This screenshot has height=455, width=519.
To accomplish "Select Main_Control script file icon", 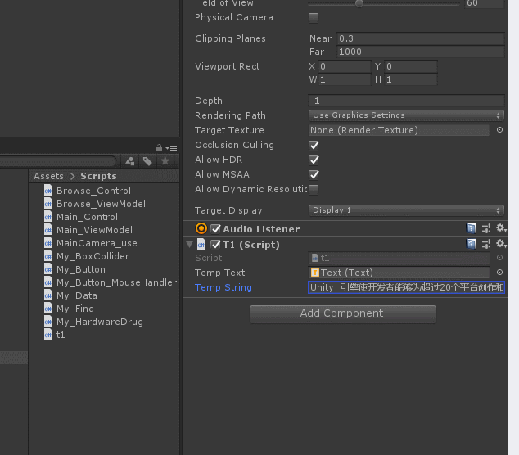I will coord(48,217).
